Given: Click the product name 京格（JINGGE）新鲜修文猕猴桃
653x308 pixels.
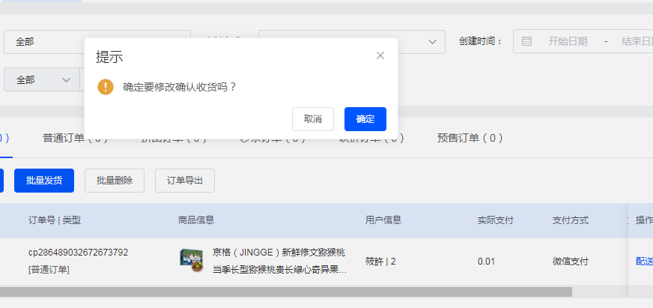Looking at the screenshot, I should [x=279, y=253].
